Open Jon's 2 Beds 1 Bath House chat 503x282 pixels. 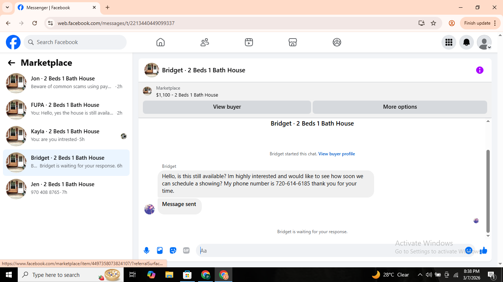[x=66, y=83]
